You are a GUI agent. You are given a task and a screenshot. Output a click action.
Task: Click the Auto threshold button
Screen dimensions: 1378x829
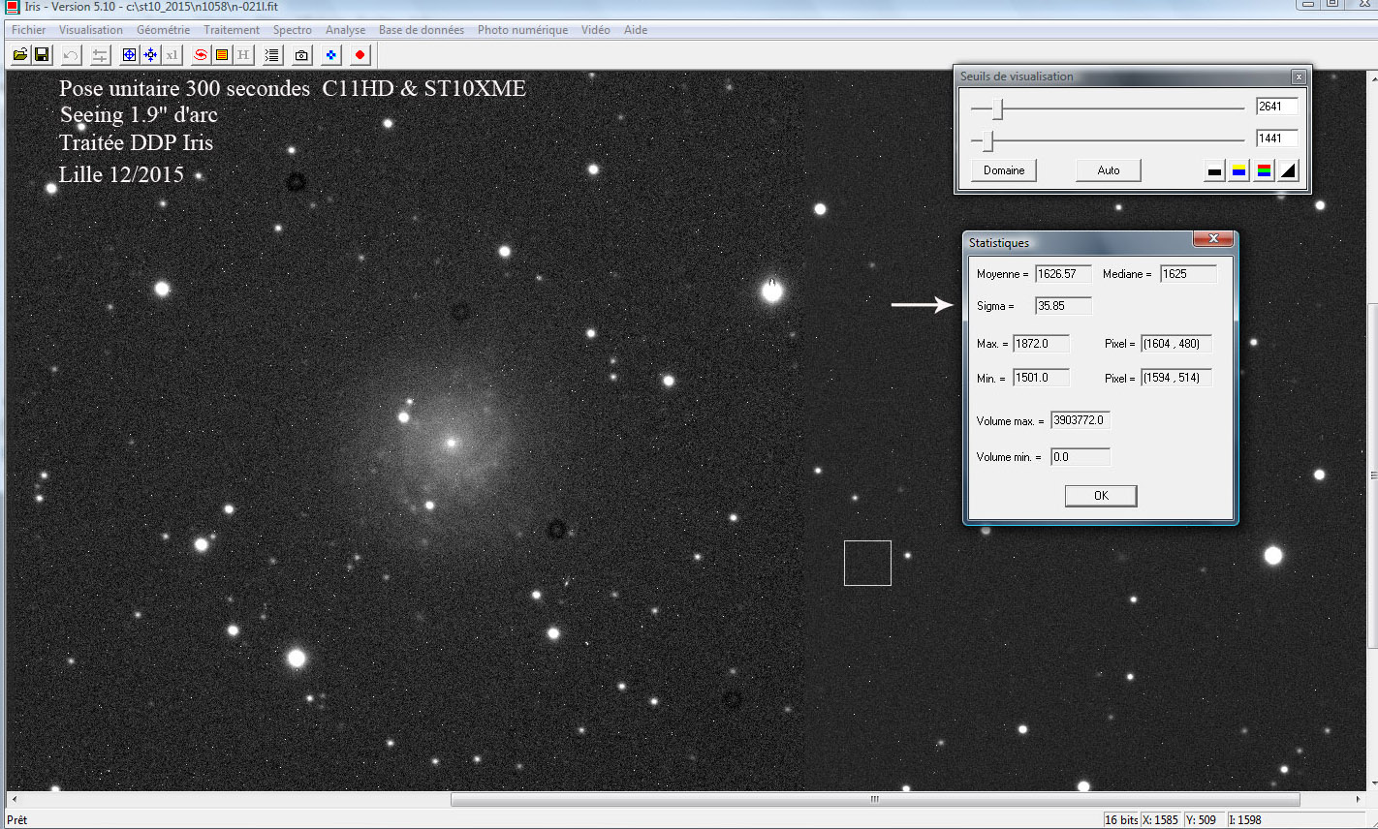pyautogui.click(x=1109, y=170)
